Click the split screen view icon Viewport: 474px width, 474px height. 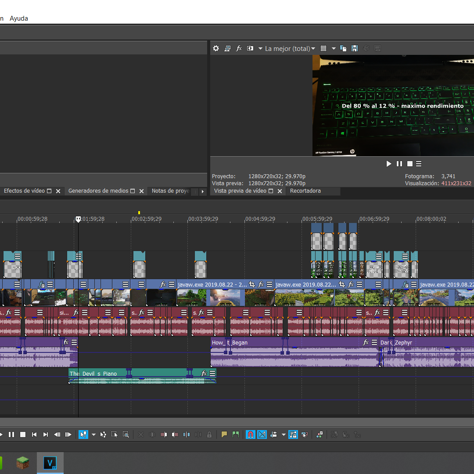tap(250, 49)
